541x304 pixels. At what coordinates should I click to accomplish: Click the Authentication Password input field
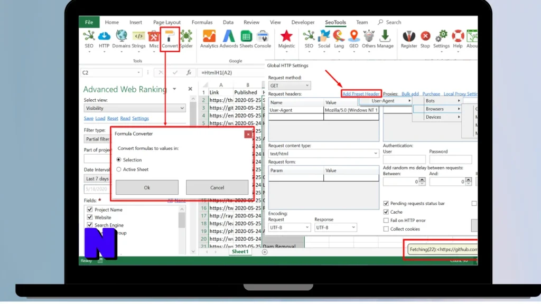(x=450, y=159)
